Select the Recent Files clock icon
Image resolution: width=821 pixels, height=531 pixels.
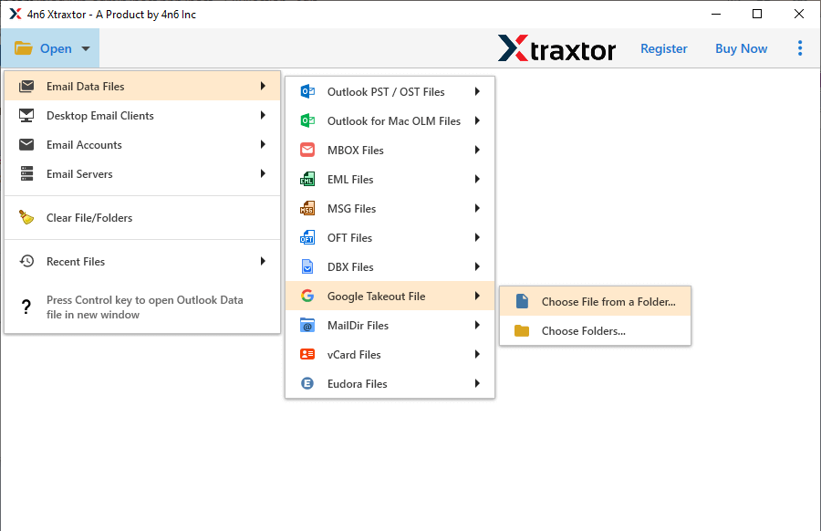[x=27, y=261]
